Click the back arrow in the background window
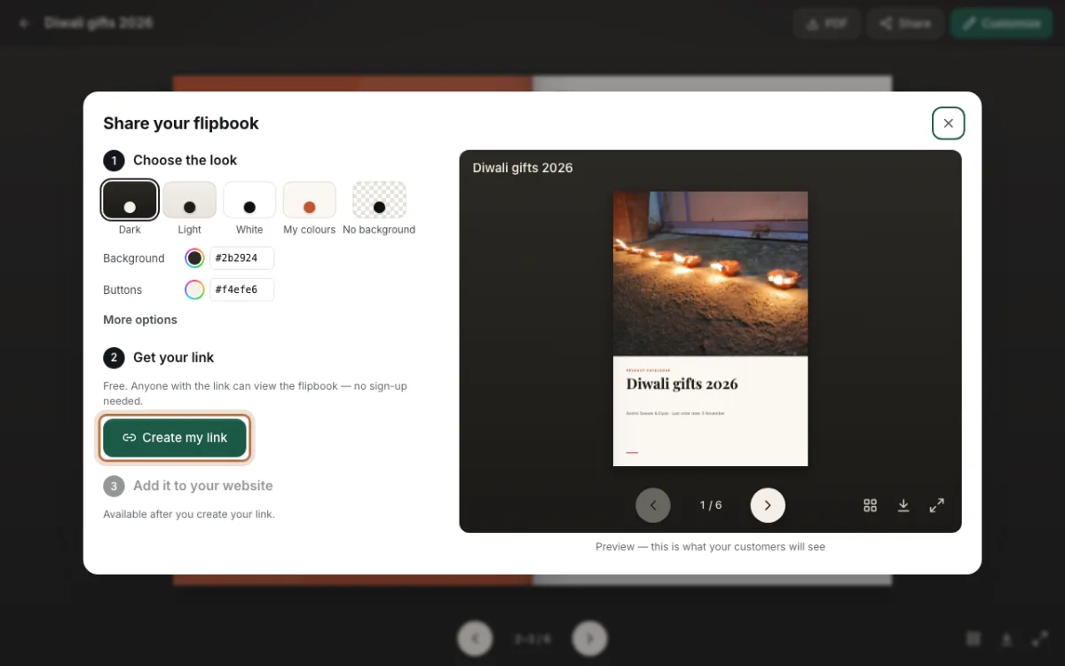 (24, 23)
